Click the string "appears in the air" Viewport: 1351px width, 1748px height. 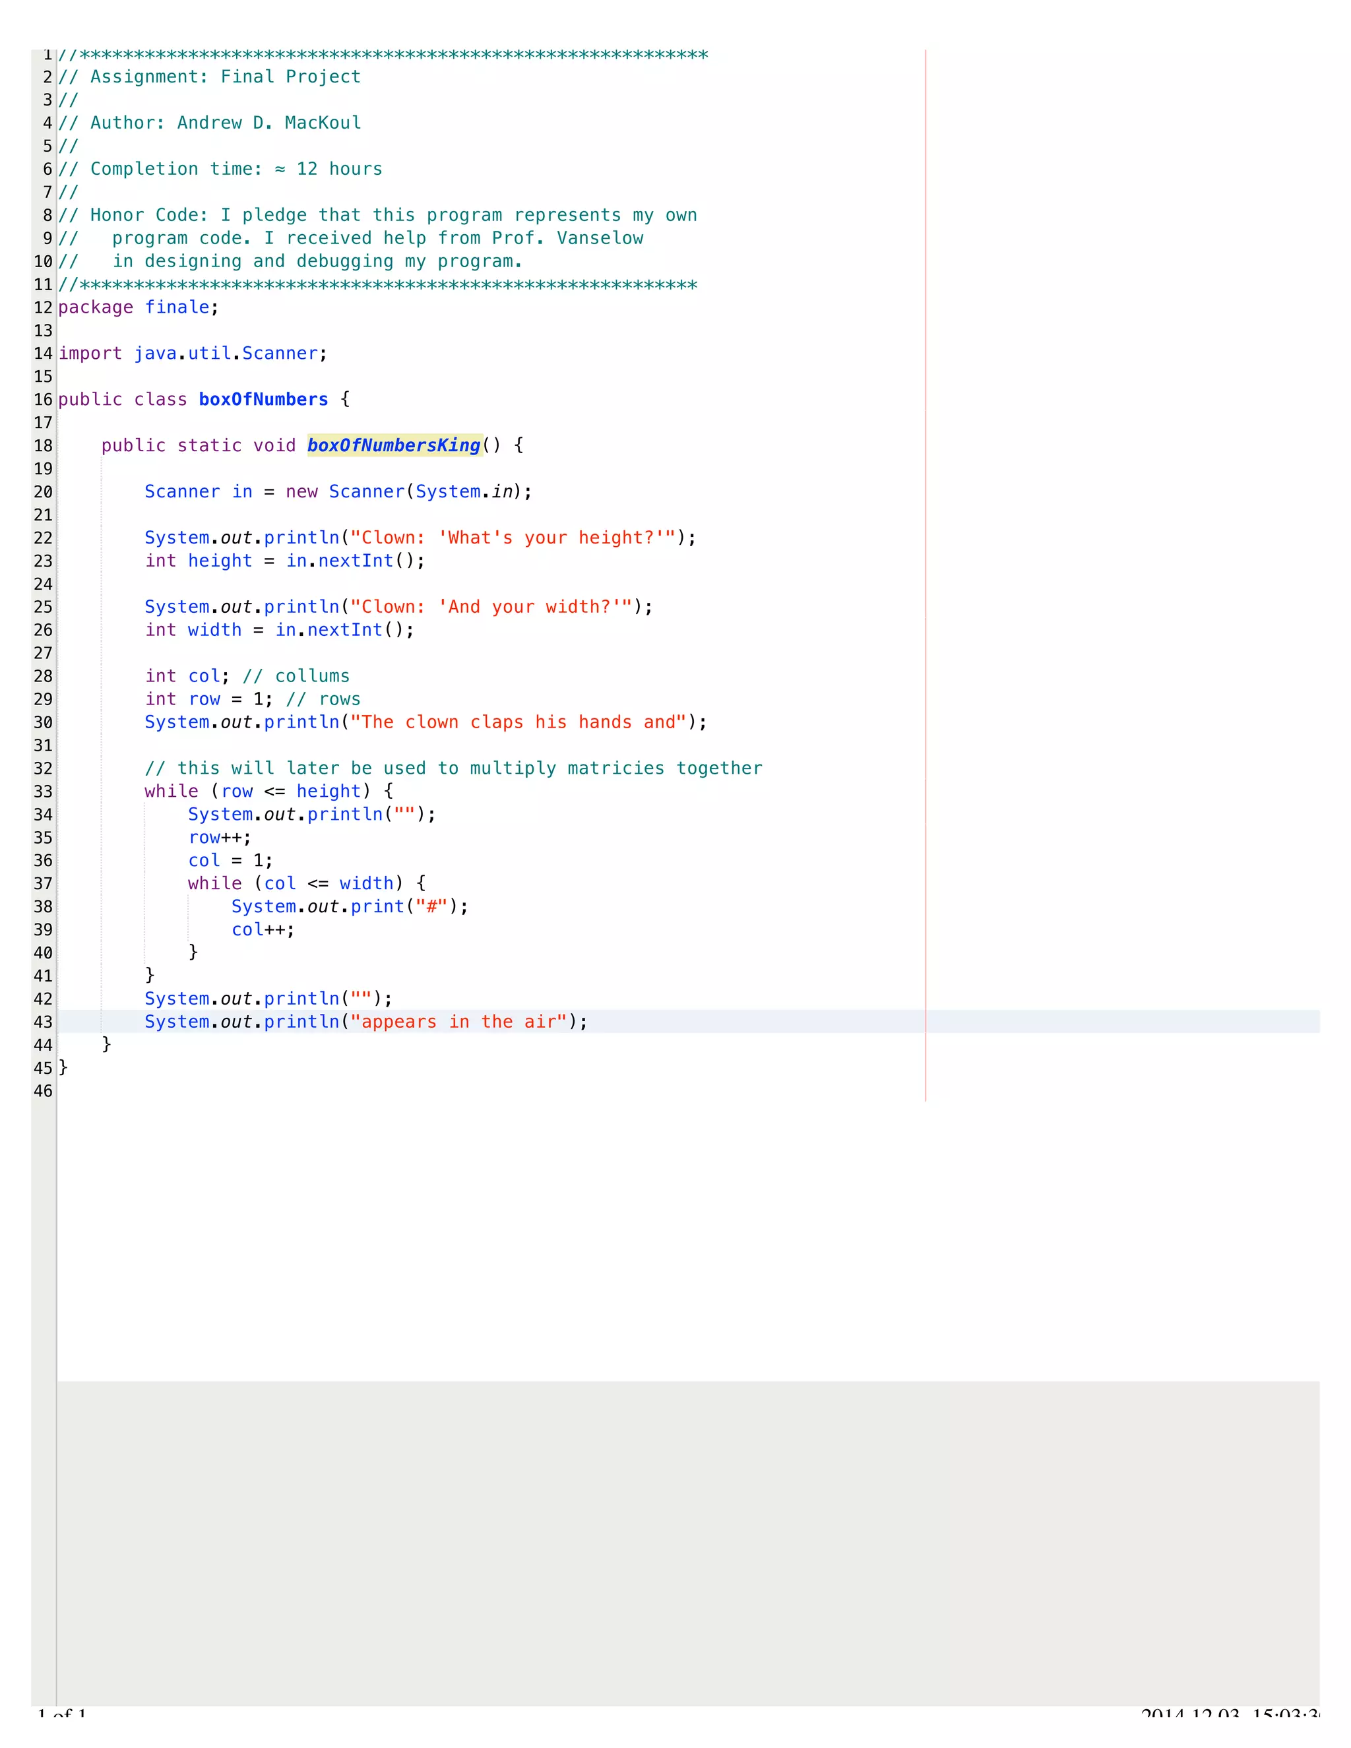459,1022
